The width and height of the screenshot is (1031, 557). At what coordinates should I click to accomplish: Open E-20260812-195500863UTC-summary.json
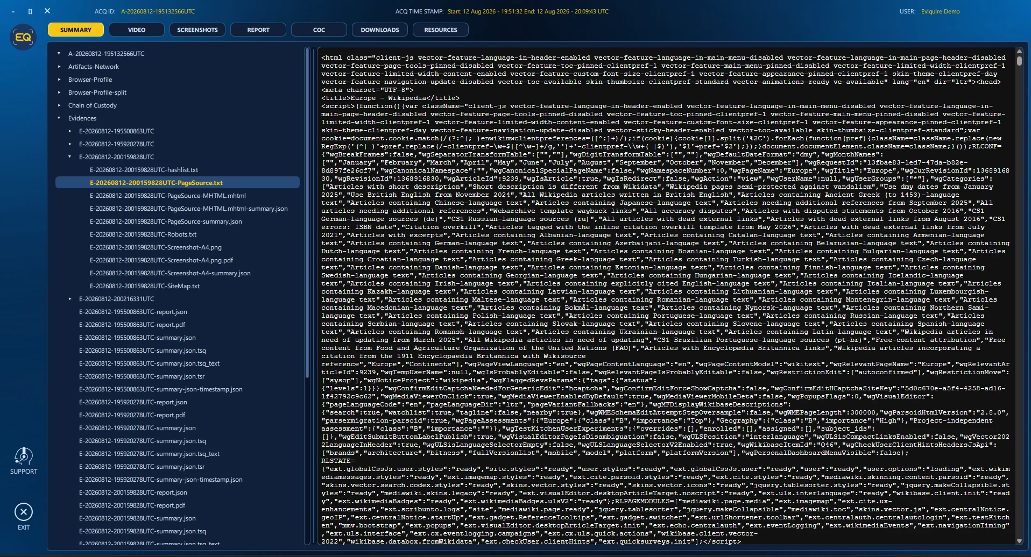coord(137,338)
